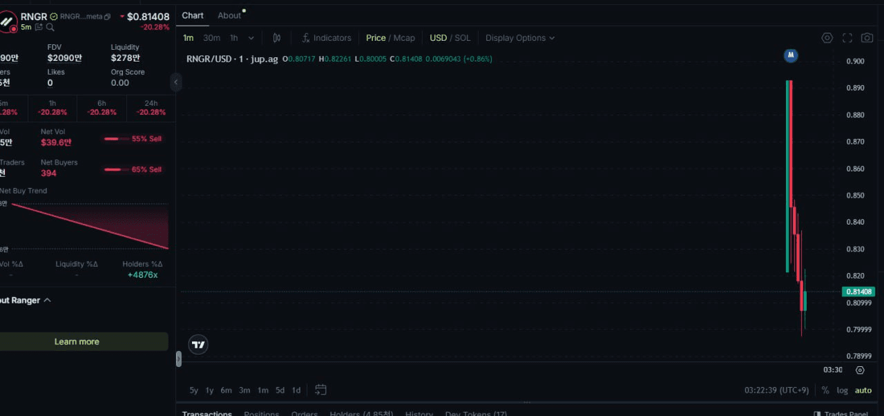
Task: Toggle percent scale on price axis
Action: point(825,390)
